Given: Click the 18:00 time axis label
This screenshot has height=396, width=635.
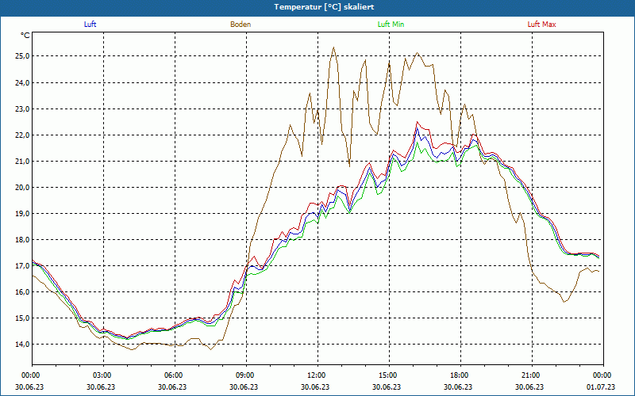Looking at the screenshot, I should (x=458, y=375).
